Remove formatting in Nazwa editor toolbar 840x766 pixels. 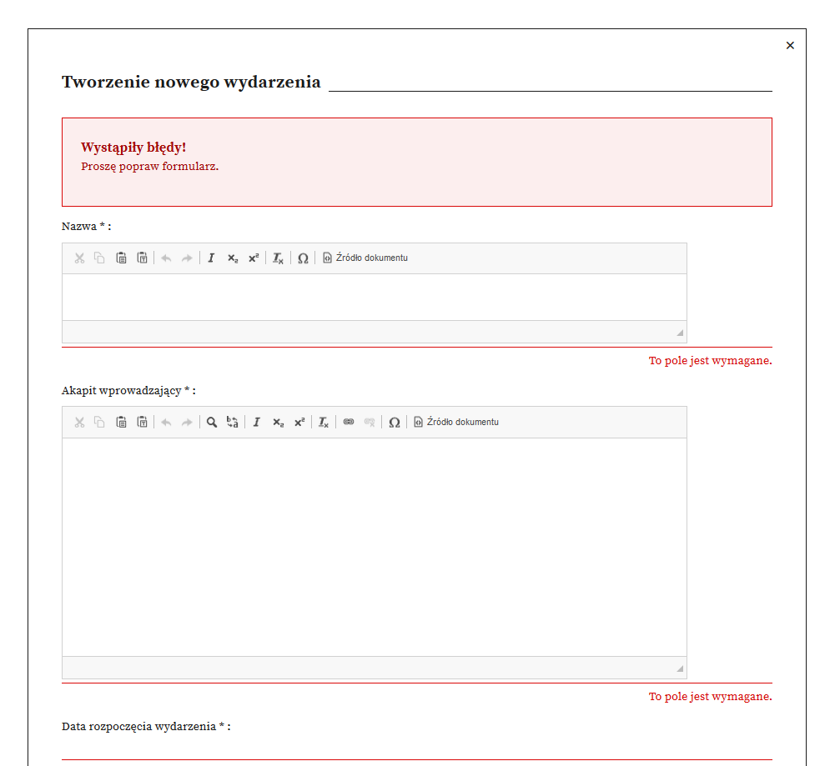click(x=278, y=258)
